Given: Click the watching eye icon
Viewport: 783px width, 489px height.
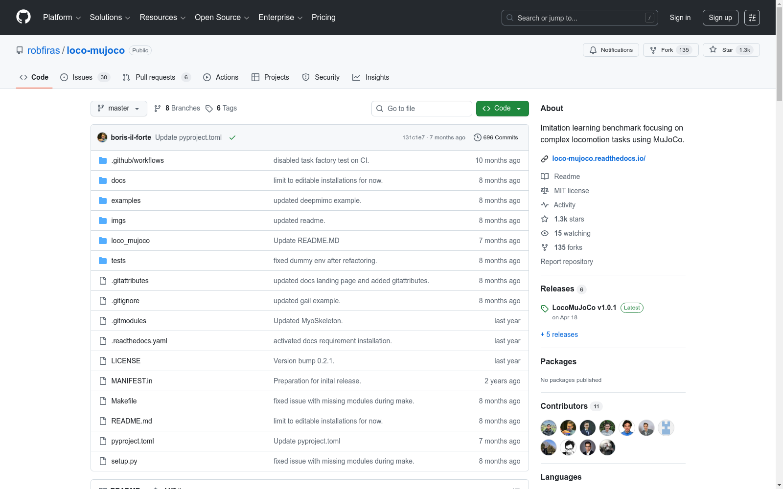Looking at the screenshot, I should pos(545,233).
